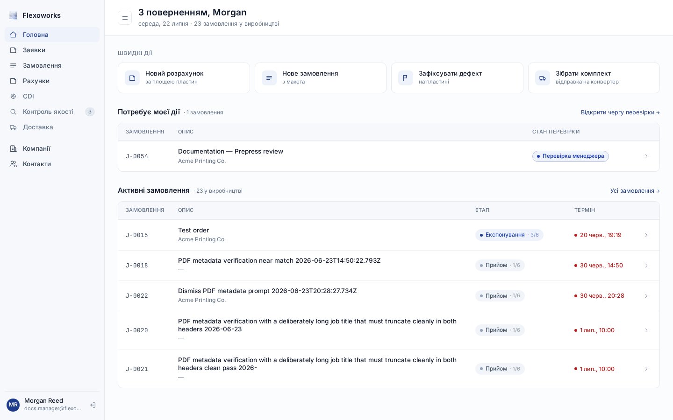Screen dimensions: 673x420
Task: Open order J-0015
Action: coord(137,235)
